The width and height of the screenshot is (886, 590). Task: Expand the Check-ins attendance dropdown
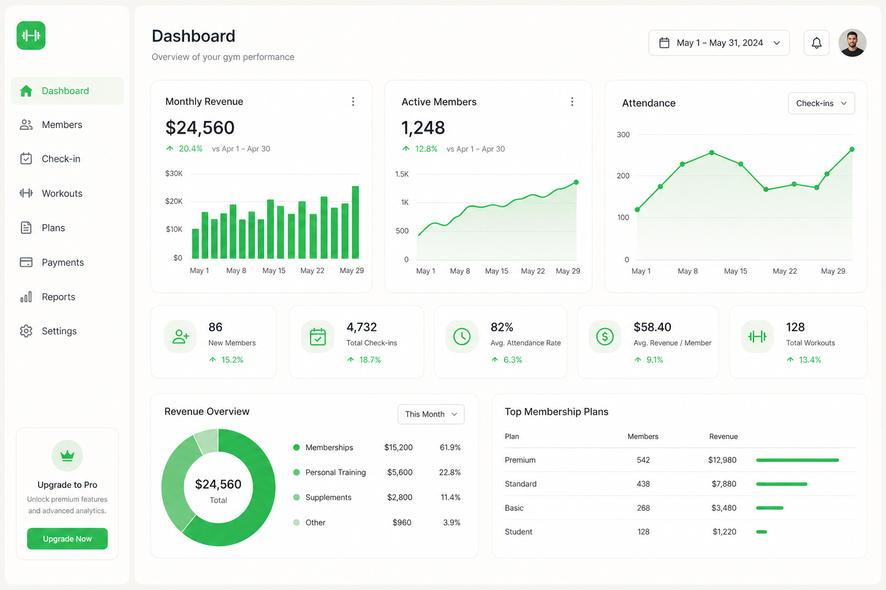pos(821,103)
